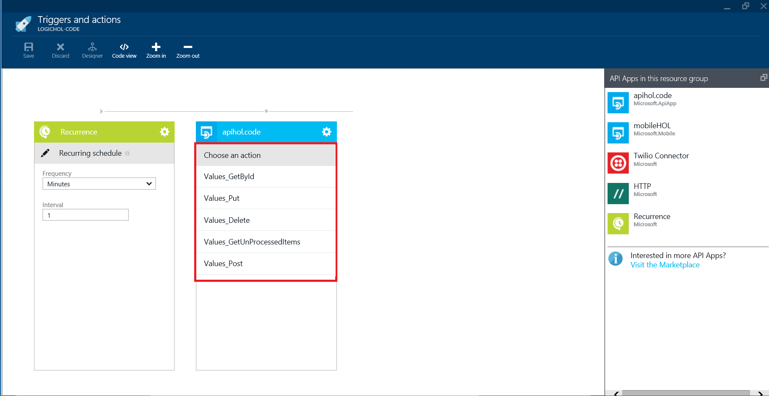Click the Marketplace info icon
Viewport: 769px width, 396px height.
pyautogui.click(x=615, y=258)
